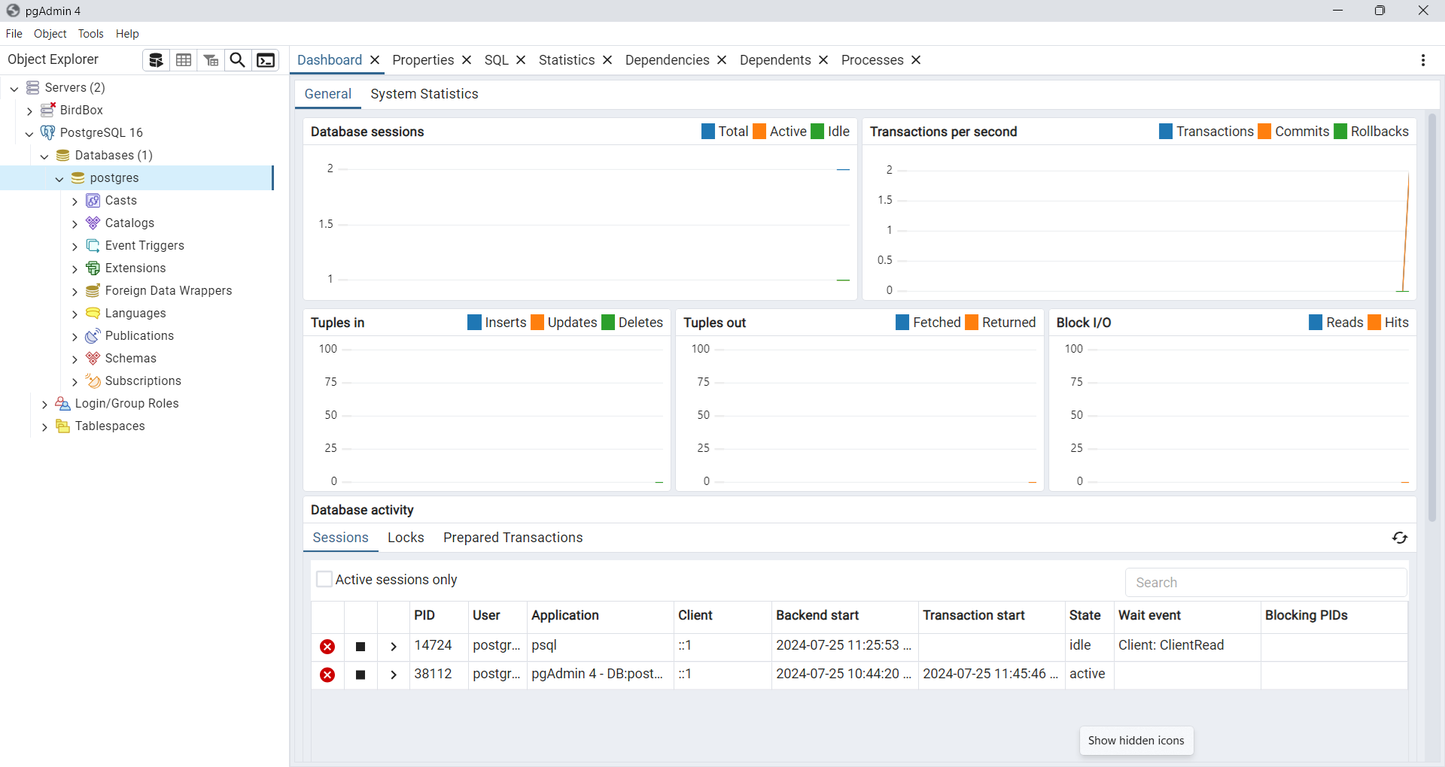Show the Prepared Transactions tab
The height and width of the screenshot is (767, 1445).
[513, 538]
